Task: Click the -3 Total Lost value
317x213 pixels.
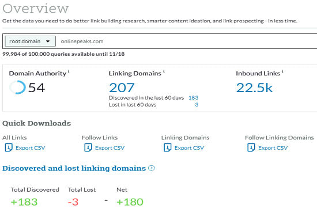Action: [73, 202]
